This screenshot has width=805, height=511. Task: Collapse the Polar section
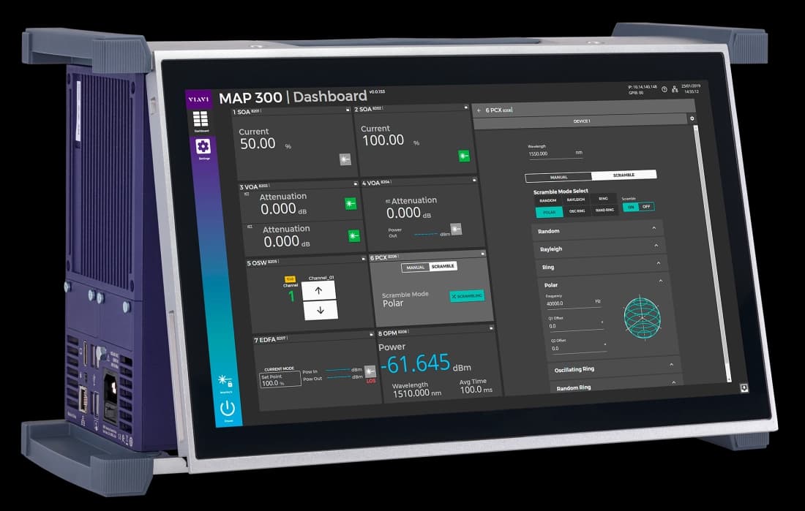pyautogui.click(x=661, y=281)
